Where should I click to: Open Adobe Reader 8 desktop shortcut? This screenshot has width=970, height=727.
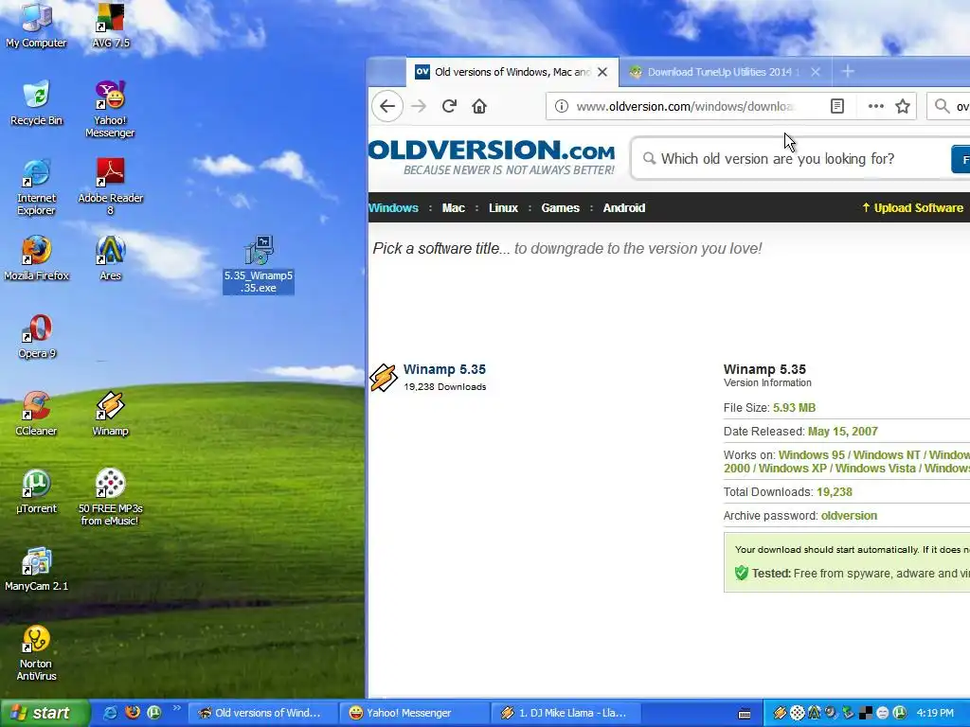pos(110,186)
